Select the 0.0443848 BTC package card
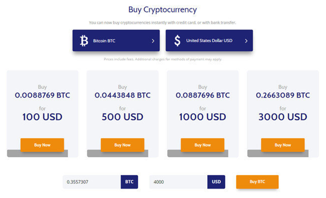 [123, 114]
